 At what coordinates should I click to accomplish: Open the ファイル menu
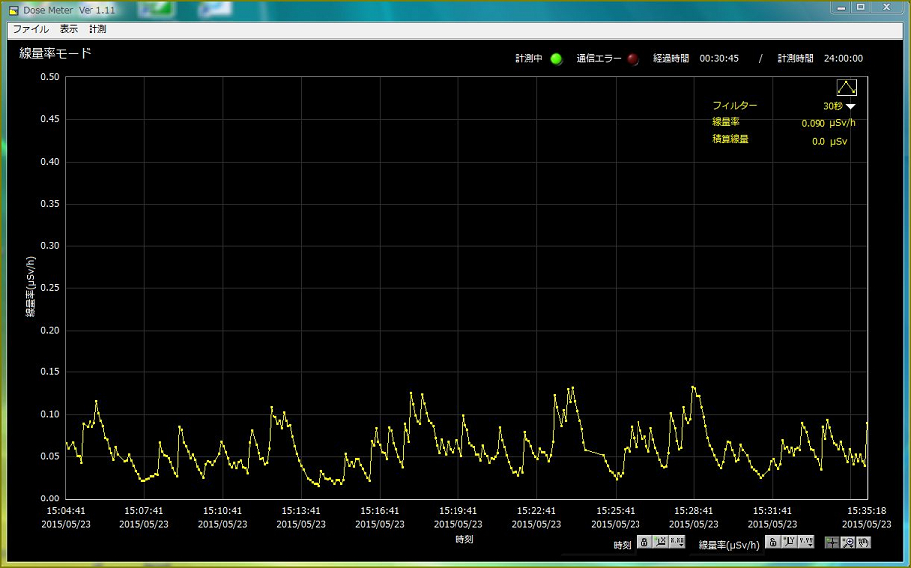pos(30,29)
